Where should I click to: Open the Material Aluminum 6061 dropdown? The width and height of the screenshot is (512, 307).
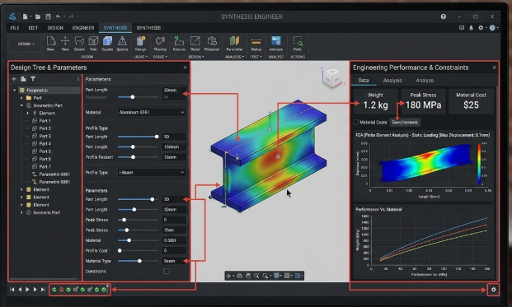pyautogui.click(x=152, y=112)
